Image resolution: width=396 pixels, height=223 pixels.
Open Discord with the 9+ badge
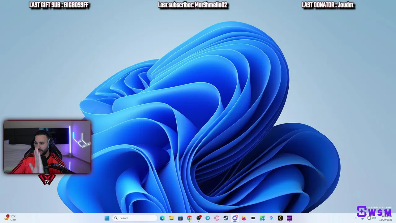235,218
